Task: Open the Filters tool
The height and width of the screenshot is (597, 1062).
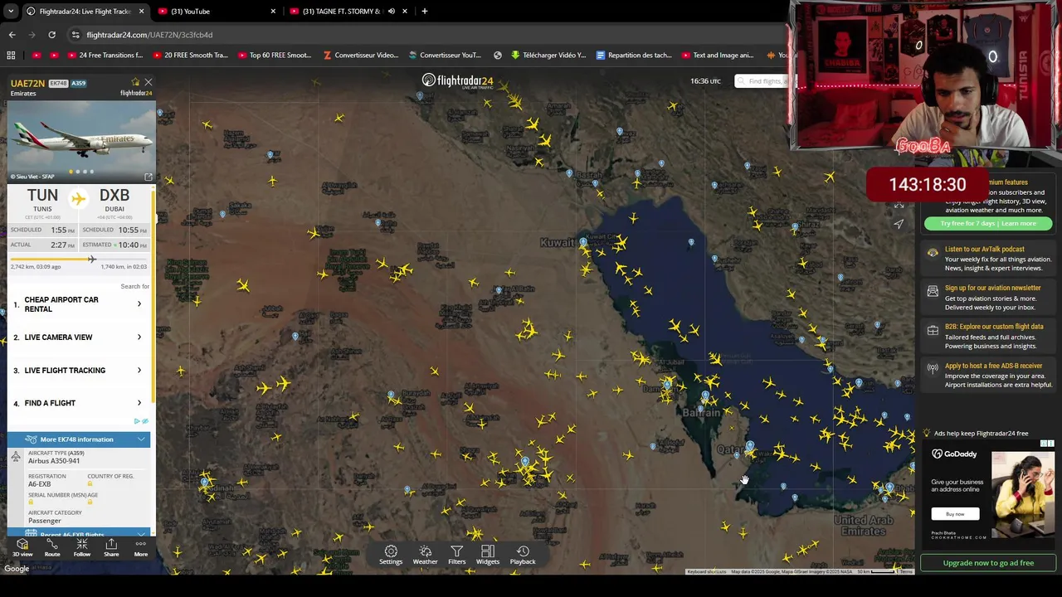Action: click(x=456, y=555)
